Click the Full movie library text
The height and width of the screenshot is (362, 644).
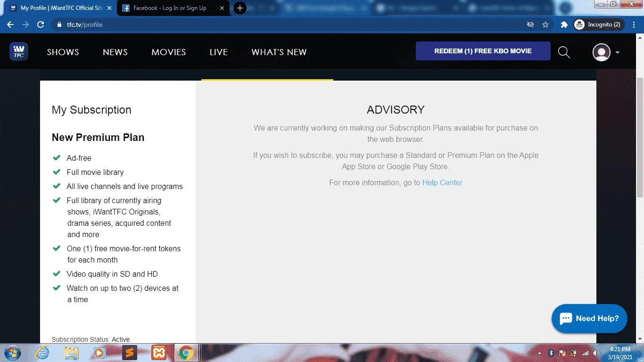95,172
